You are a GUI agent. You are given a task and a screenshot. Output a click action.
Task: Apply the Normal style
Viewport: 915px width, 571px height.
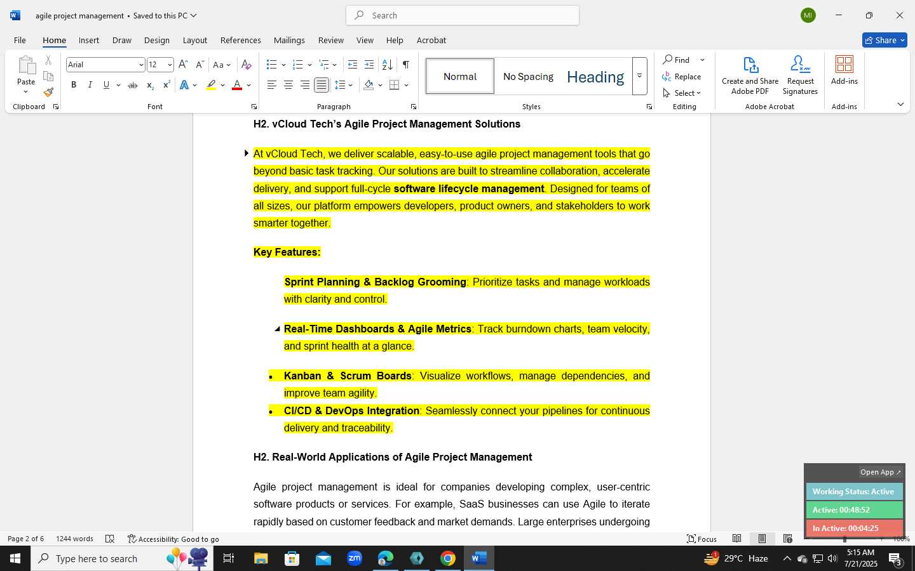(x=460, y=76)
